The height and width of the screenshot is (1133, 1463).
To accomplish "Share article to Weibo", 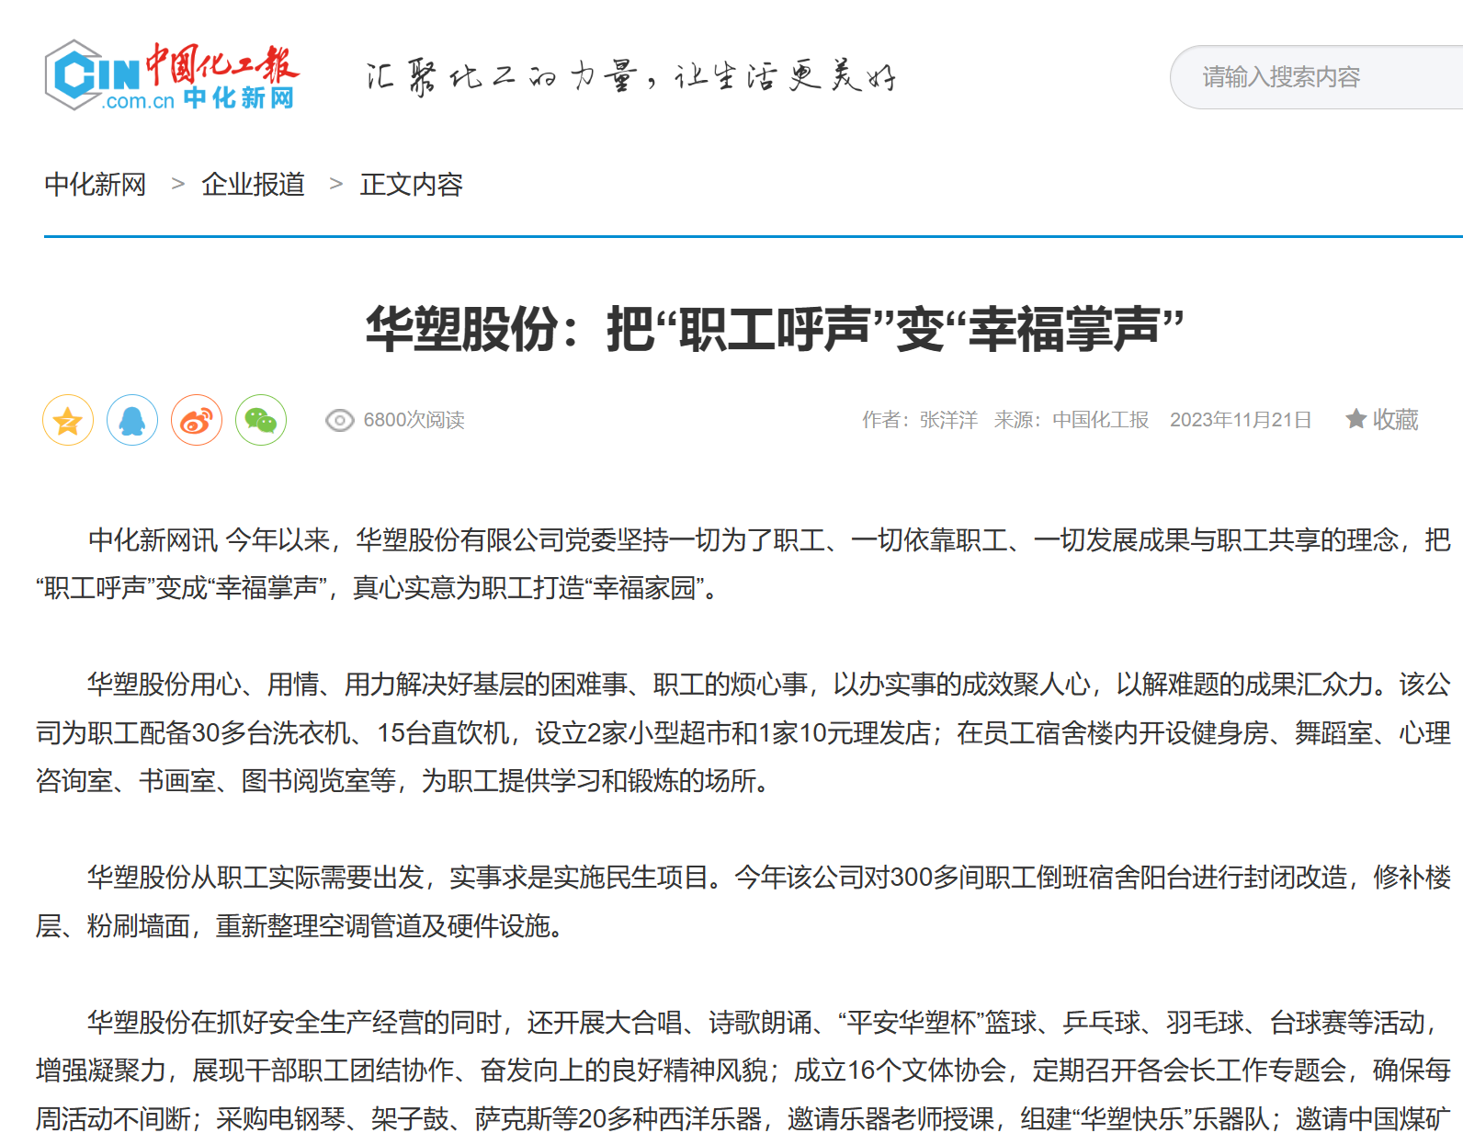I will (197, 421).
